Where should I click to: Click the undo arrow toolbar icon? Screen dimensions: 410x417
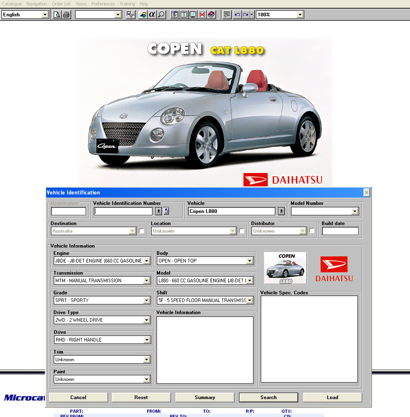tap(237, 15)
